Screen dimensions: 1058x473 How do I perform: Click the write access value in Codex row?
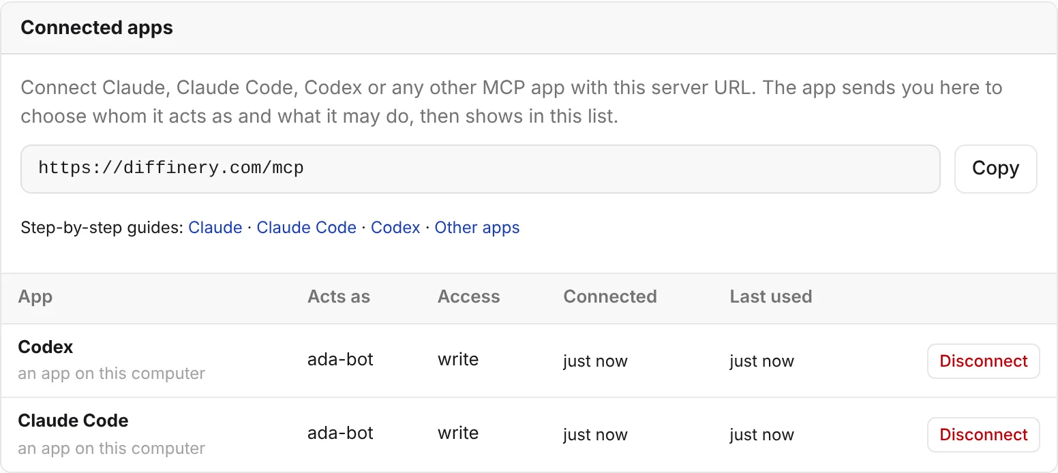458,360
